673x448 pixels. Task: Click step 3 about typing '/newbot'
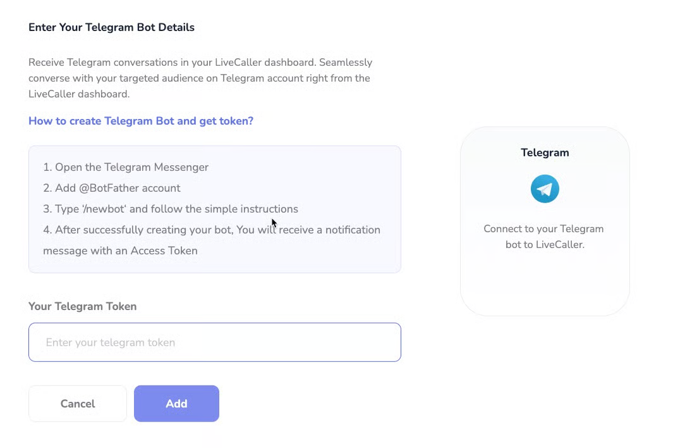point(171,209)
